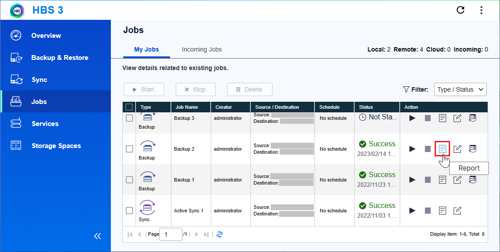Stop the Backup 2 job with its stop icon

428,149
